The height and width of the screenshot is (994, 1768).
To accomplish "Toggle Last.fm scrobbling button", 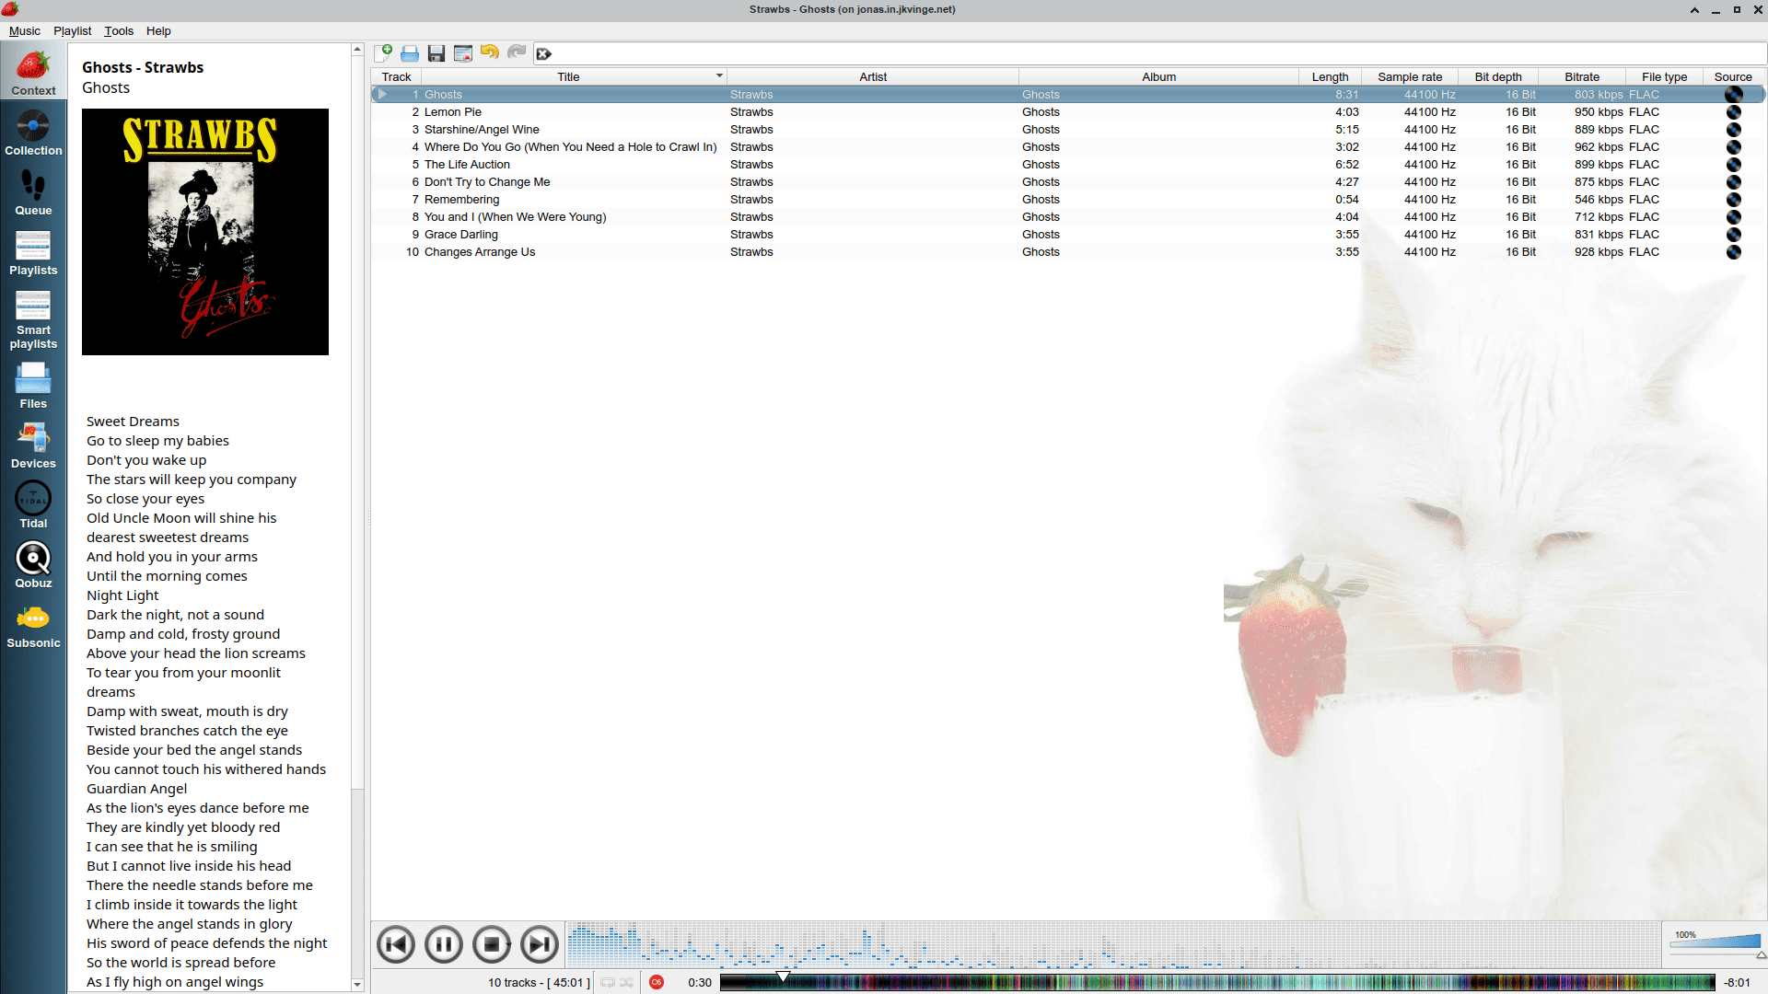I will pyautogui.click(x=657, y=983).
